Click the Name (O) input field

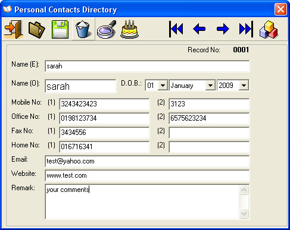(x=80, y=86)
